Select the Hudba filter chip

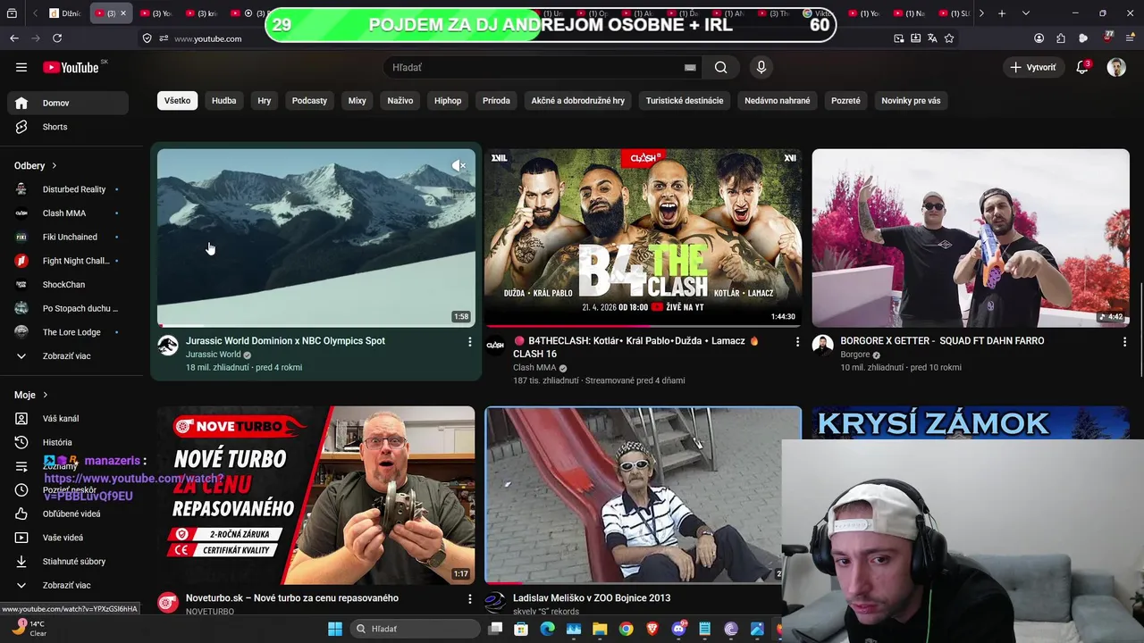point(224,101)
